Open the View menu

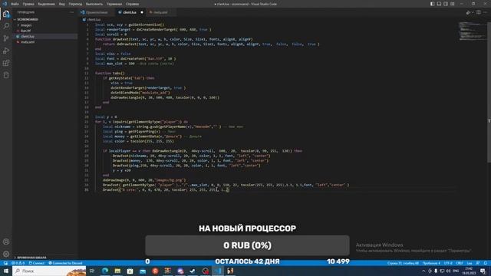(x=62, y=4)
